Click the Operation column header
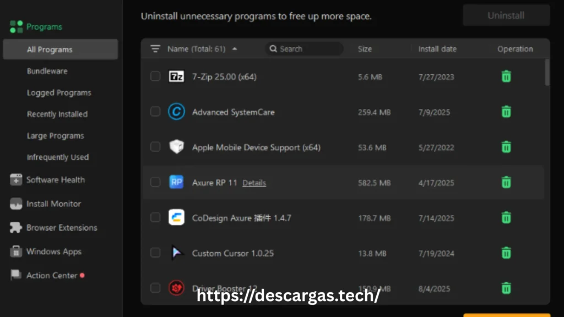564x317 pixels. (515, 49)
